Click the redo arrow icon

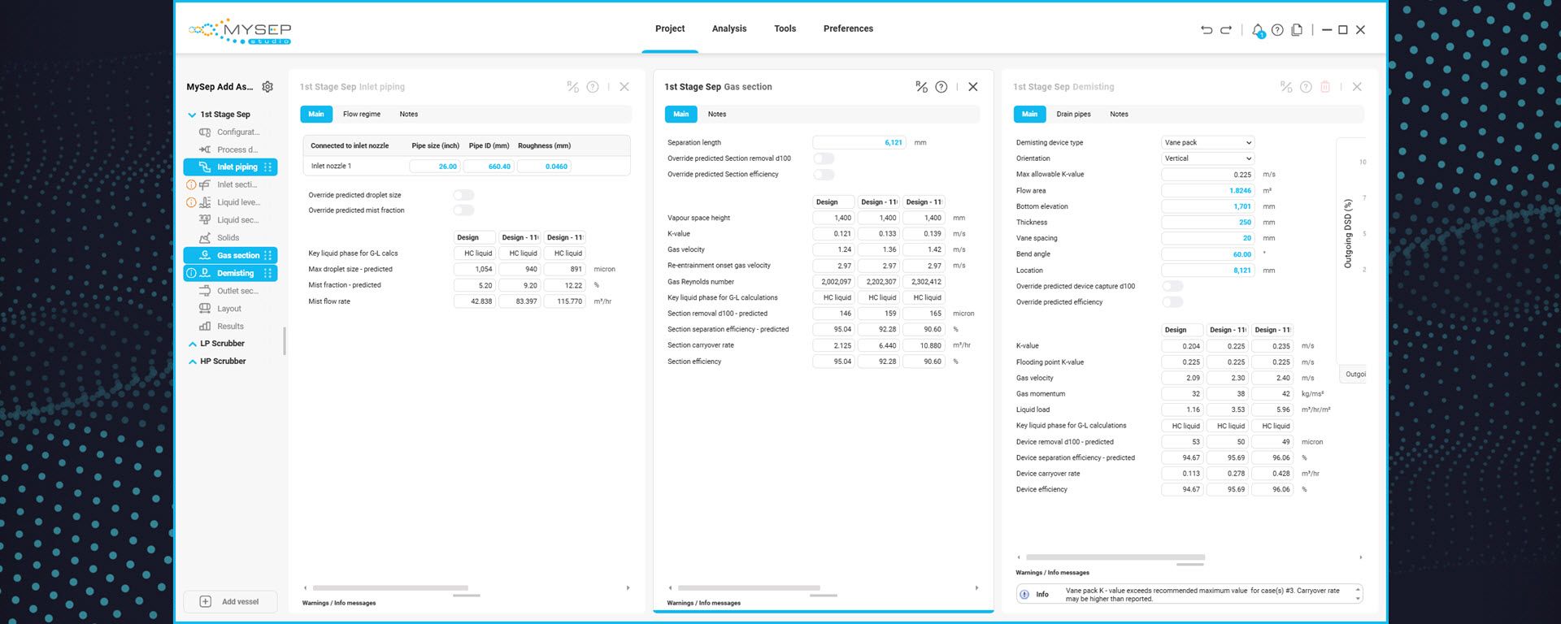1226,30
